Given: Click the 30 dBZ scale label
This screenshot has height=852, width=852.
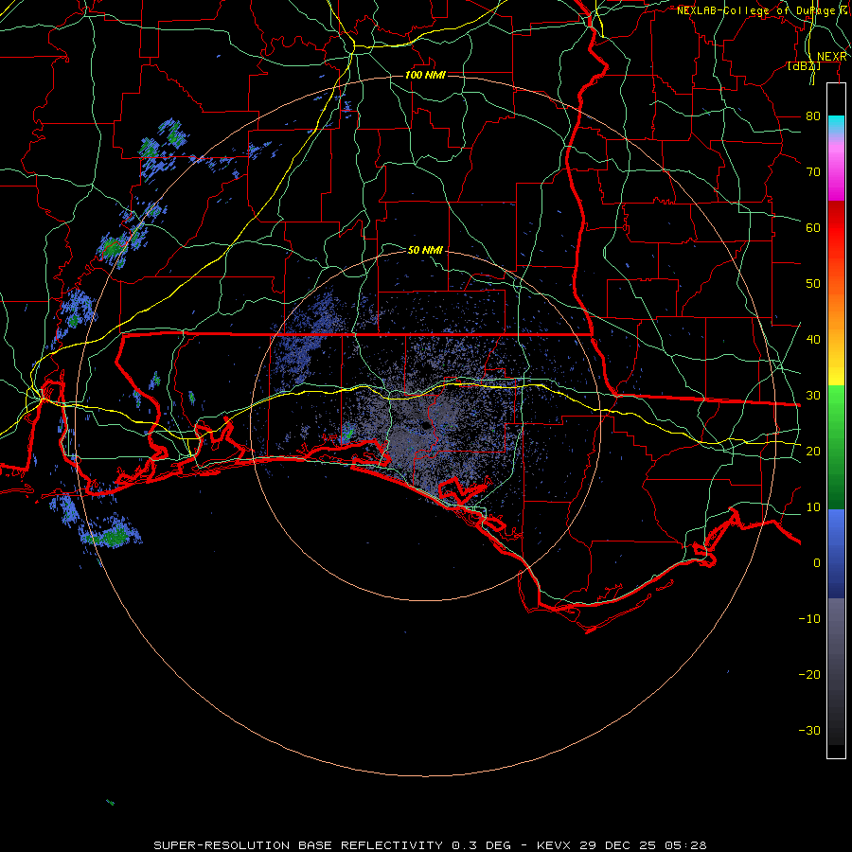Looking at the screenshot, I should click(x=813, y=396).
